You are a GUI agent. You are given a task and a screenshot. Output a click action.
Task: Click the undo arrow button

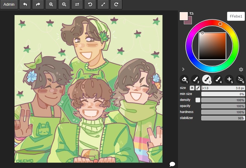(x=25, y=5)
